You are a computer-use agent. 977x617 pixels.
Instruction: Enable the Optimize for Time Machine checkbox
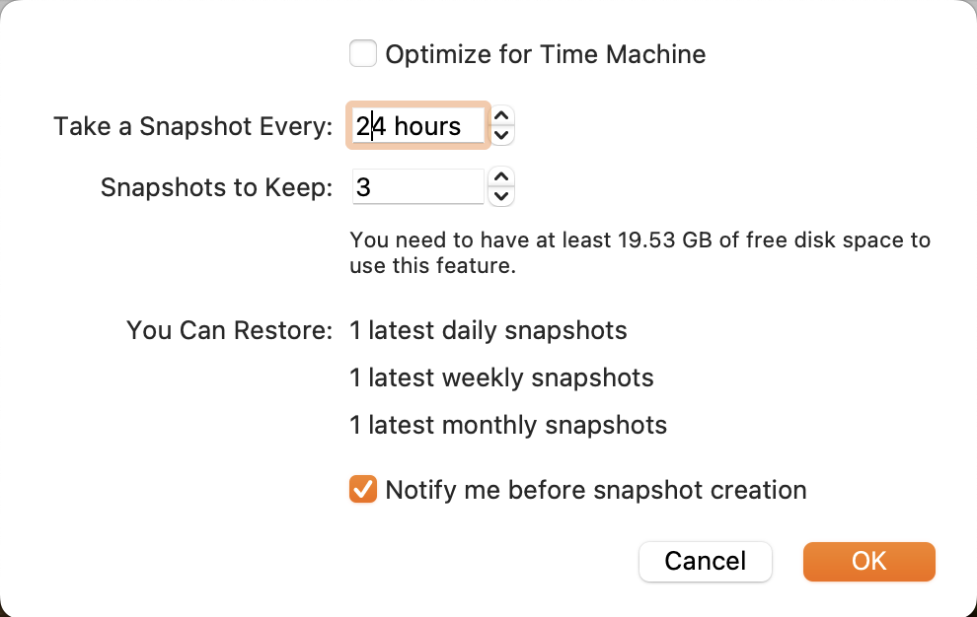coord(363,53)
